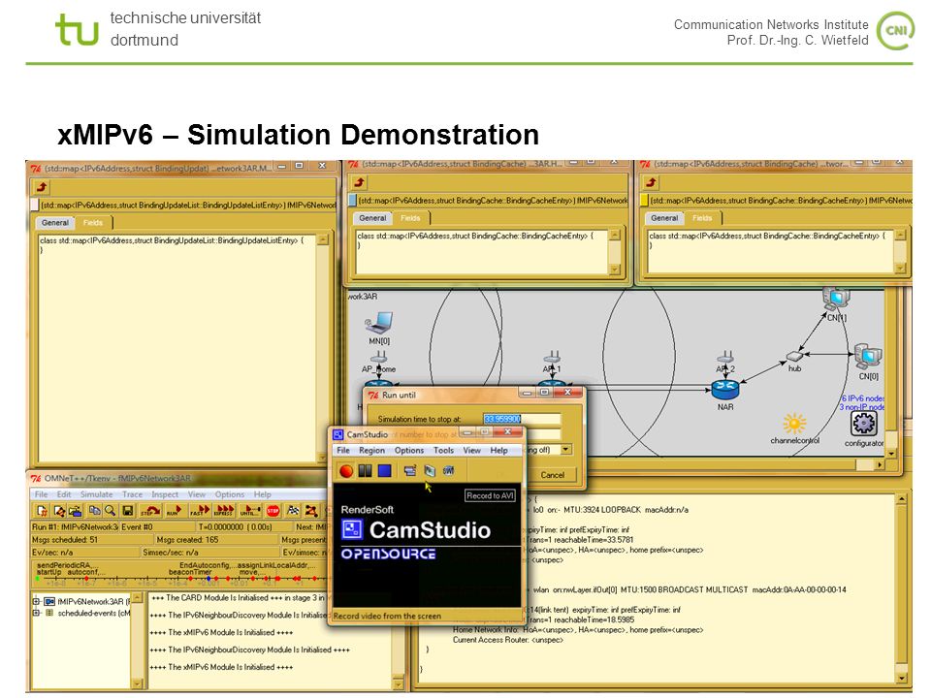Switch to General tab in BindingUpdateList inspector

54,223
